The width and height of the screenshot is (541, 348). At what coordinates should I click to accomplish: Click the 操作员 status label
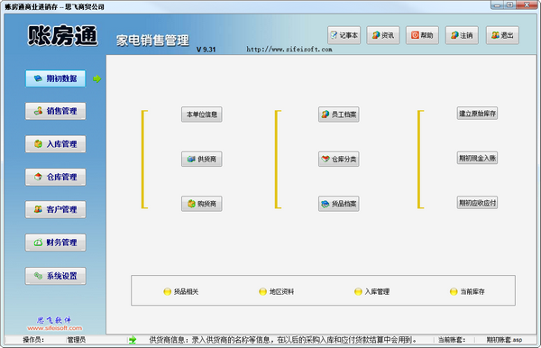pos(33,340)
